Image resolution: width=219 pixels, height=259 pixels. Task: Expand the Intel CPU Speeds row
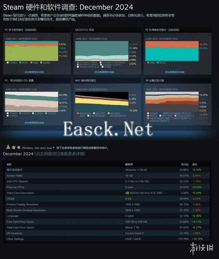(x=108, y=181)
